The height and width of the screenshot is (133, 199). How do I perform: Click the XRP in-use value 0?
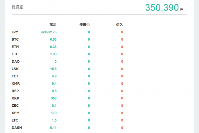89,98
